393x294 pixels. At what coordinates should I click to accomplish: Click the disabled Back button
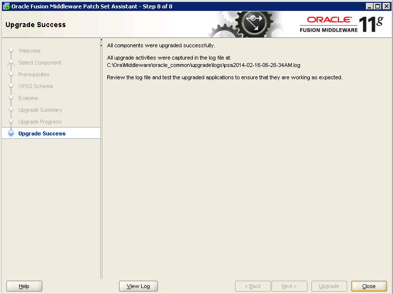(253, 286)
